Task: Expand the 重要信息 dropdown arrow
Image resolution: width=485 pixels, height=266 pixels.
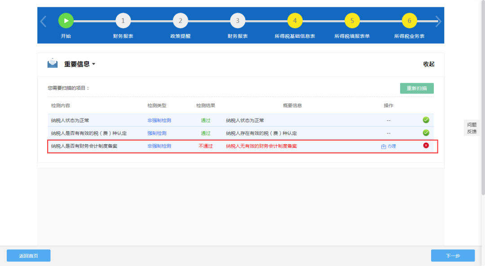Action: tap(94, 64)
